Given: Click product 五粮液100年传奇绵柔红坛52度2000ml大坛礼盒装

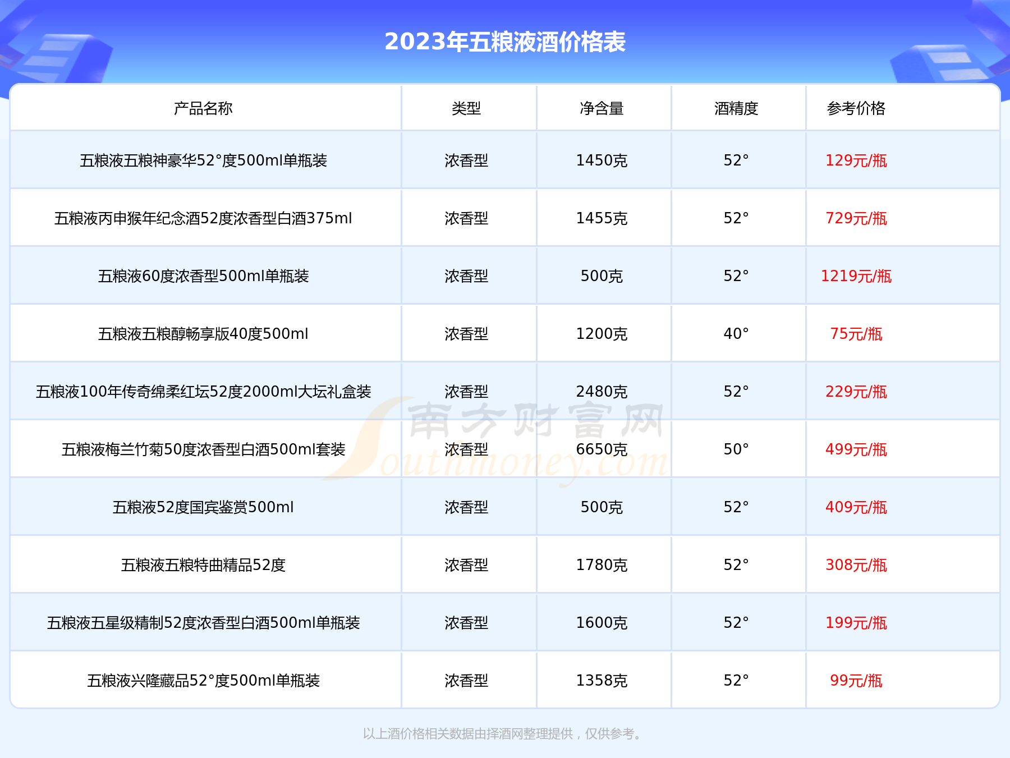Looking at the screenshot, I should [203, 392].
